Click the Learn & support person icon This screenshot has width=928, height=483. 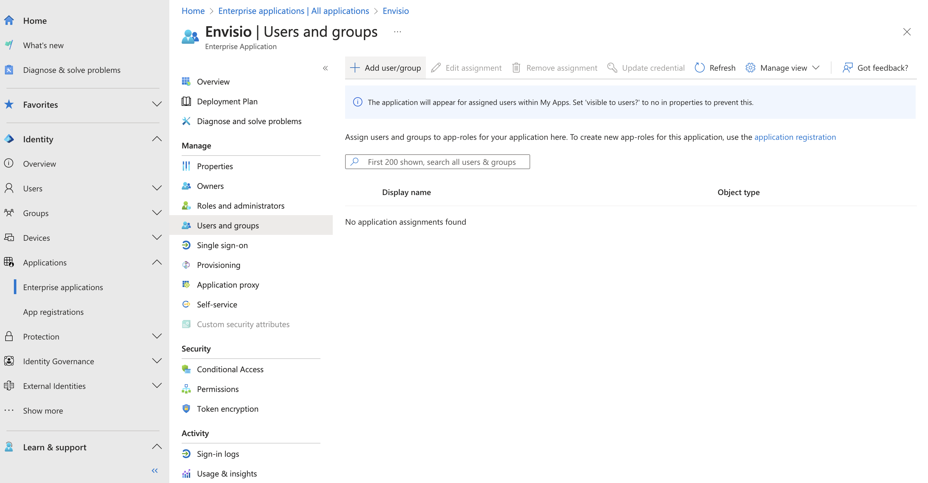point(9,447)
